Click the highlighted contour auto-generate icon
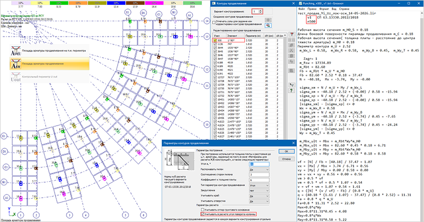 pos(268,25)
